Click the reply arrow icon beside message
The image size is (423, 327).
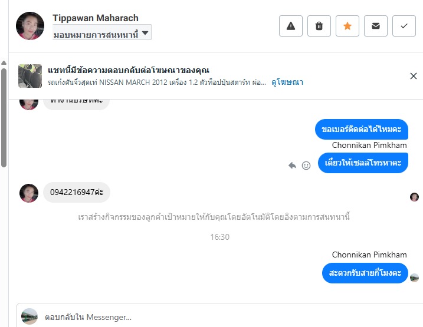[292, 166]
